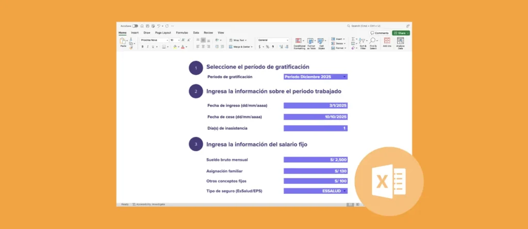Expand the ESSALUD insurance type dropdown
Image resolution: width=528 pixels, height=229 pixels.
click(x=344, y=191)
